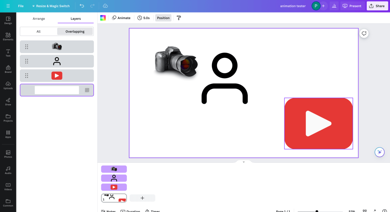Open insights bar chart icon
Screen dimensions: 390x212
(334, 6)
